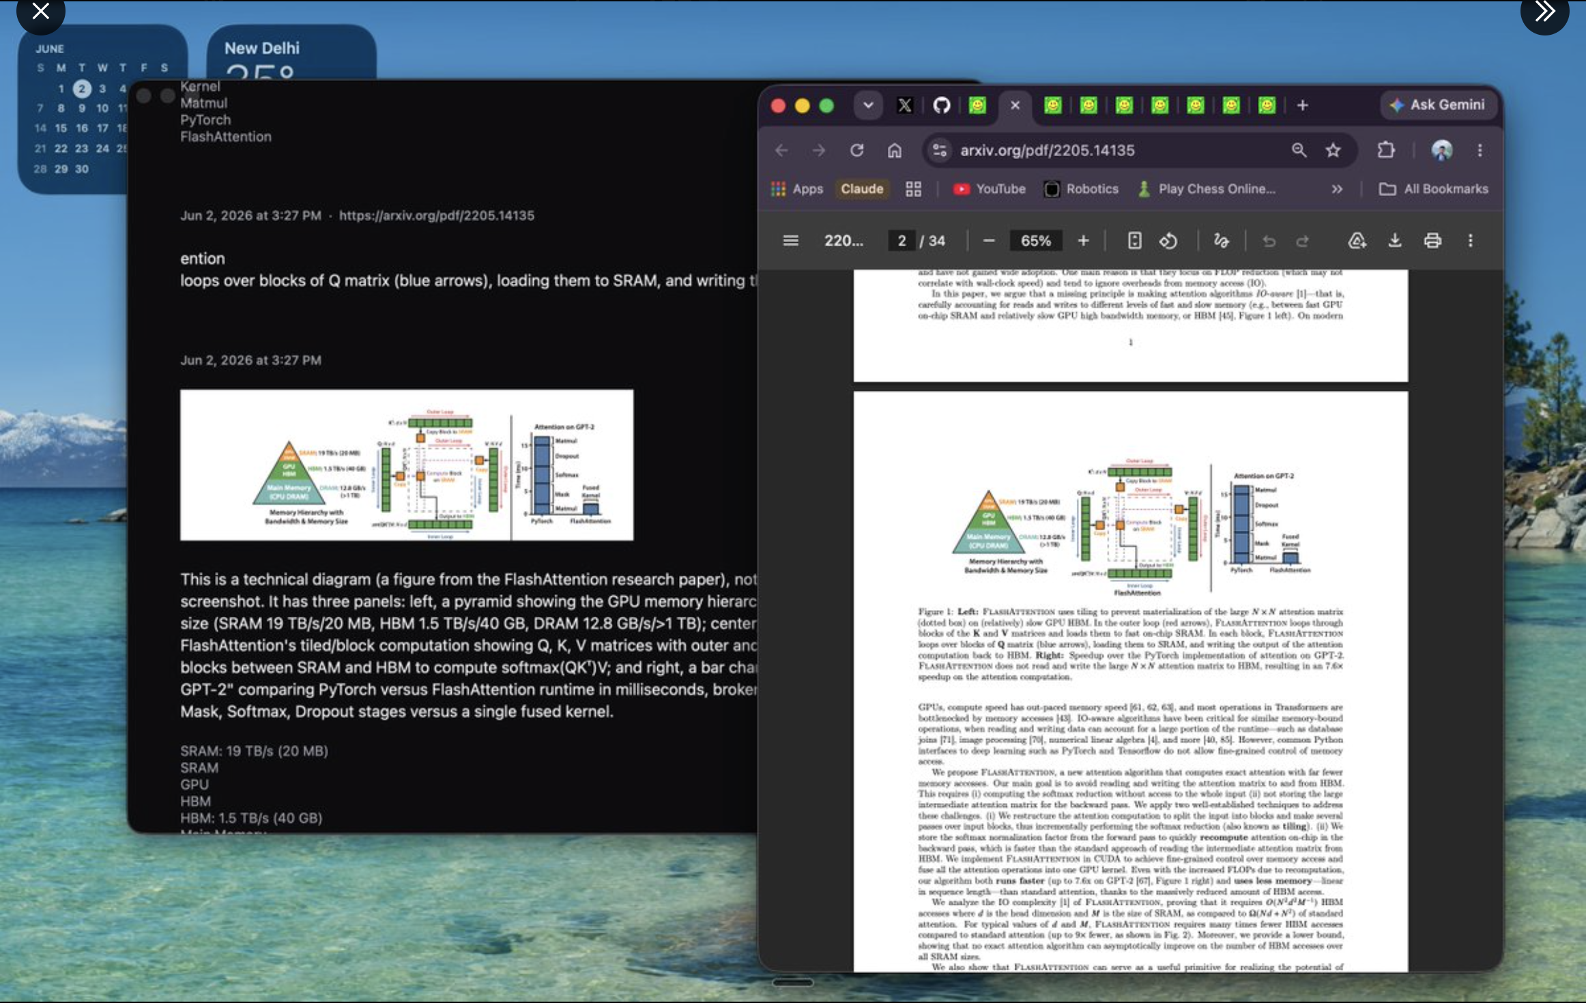Zoom in on the PDF
Image resolution: width=1586 pixels, height=1003 pixels.
coord(1083,241)
